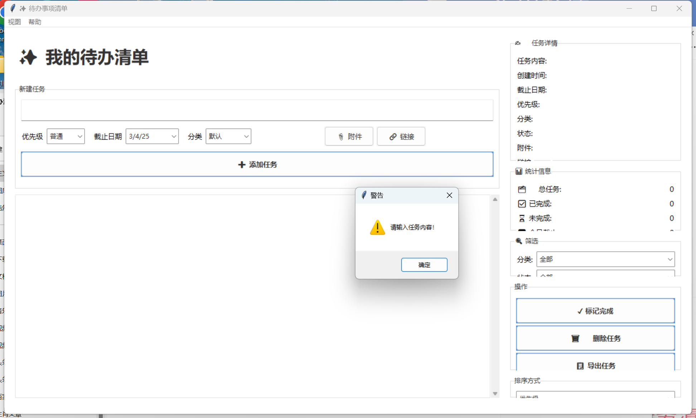Close the 警告 dialog with X
Viewport: 696px width, 418px height.
click(x=449, y=195)
